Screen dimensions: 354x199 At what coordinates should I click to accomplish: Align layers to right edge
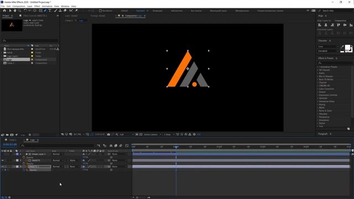pos(332,25)
